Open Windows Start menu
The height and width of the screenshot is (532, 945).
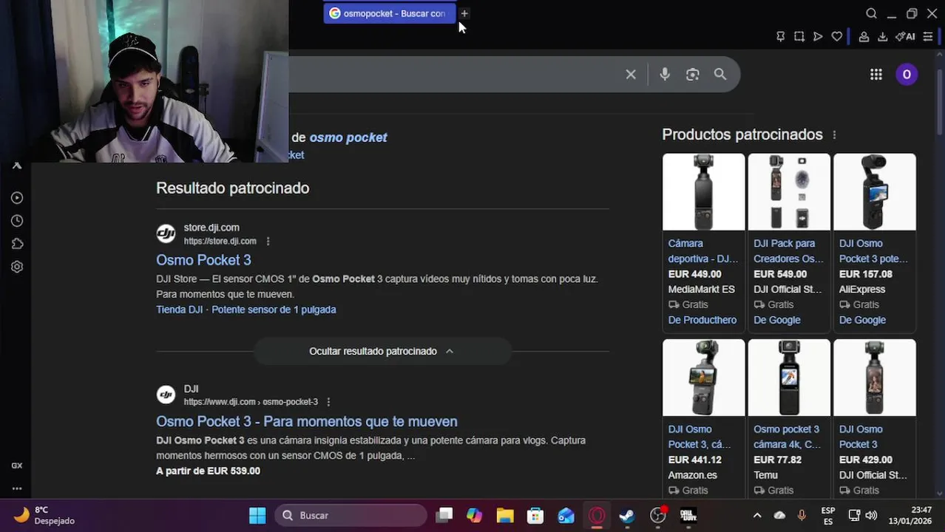pyautogui.click(x=257, y=515)
